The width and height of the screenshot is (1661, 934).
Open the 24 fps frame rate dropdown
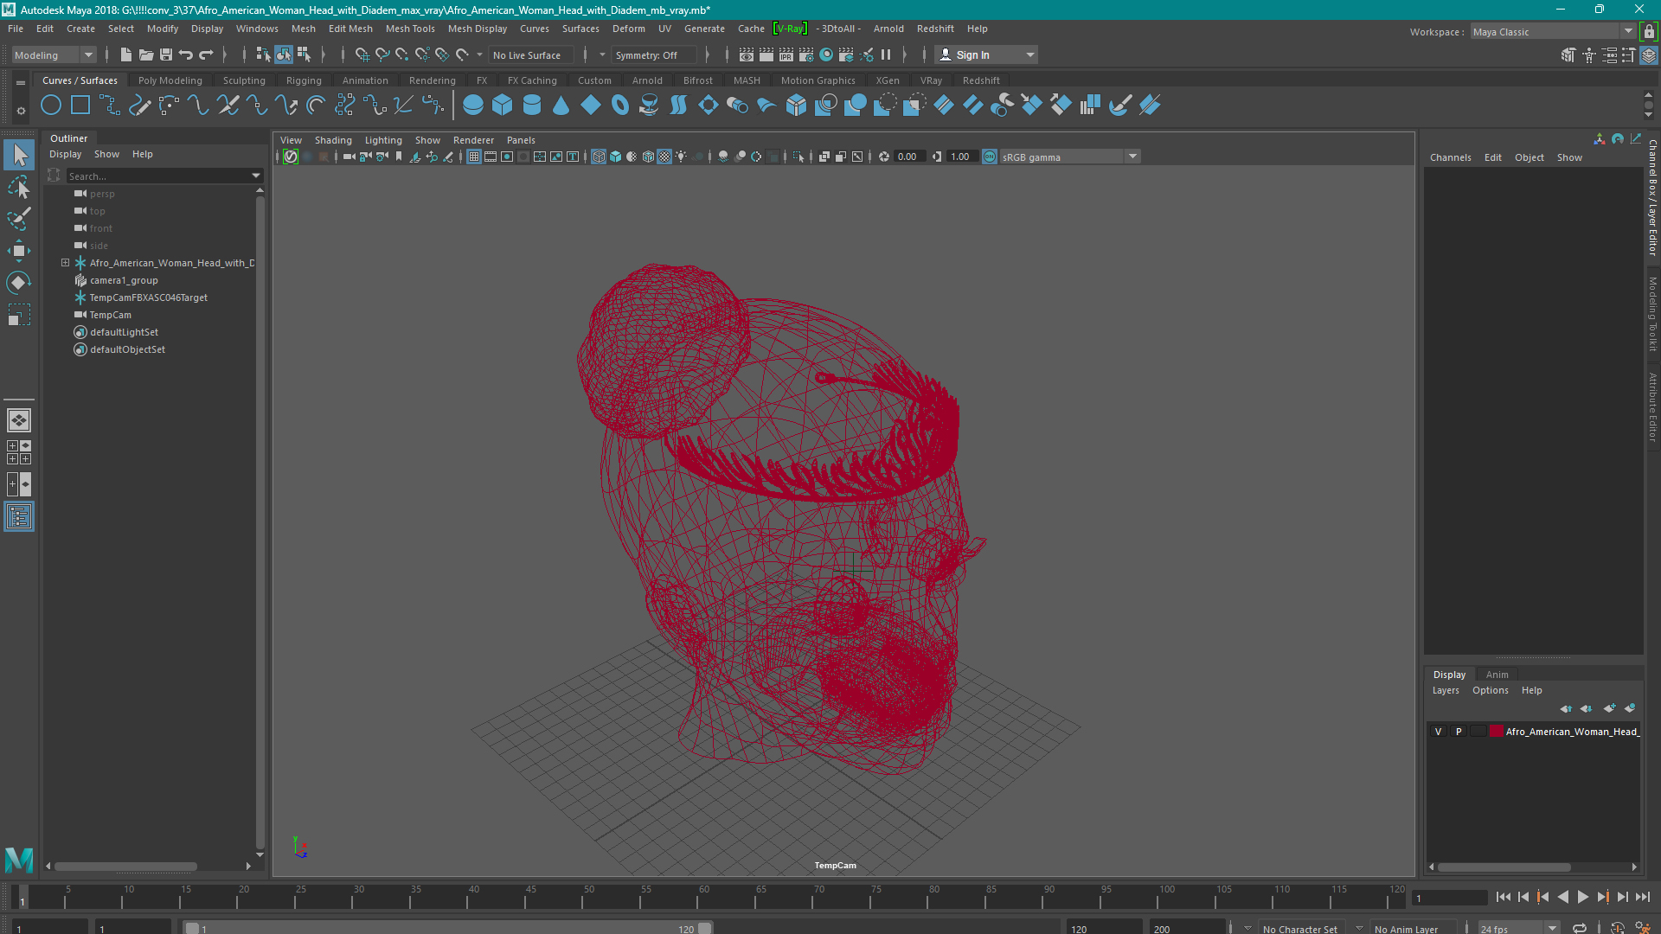point(1518,928)
